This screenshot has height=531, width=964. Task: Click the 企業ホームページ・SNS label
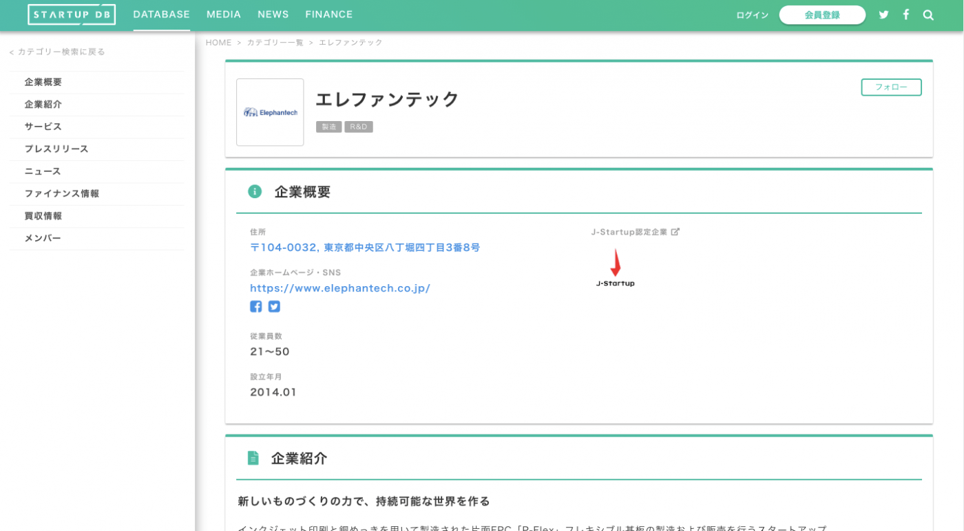coord(295,272)
